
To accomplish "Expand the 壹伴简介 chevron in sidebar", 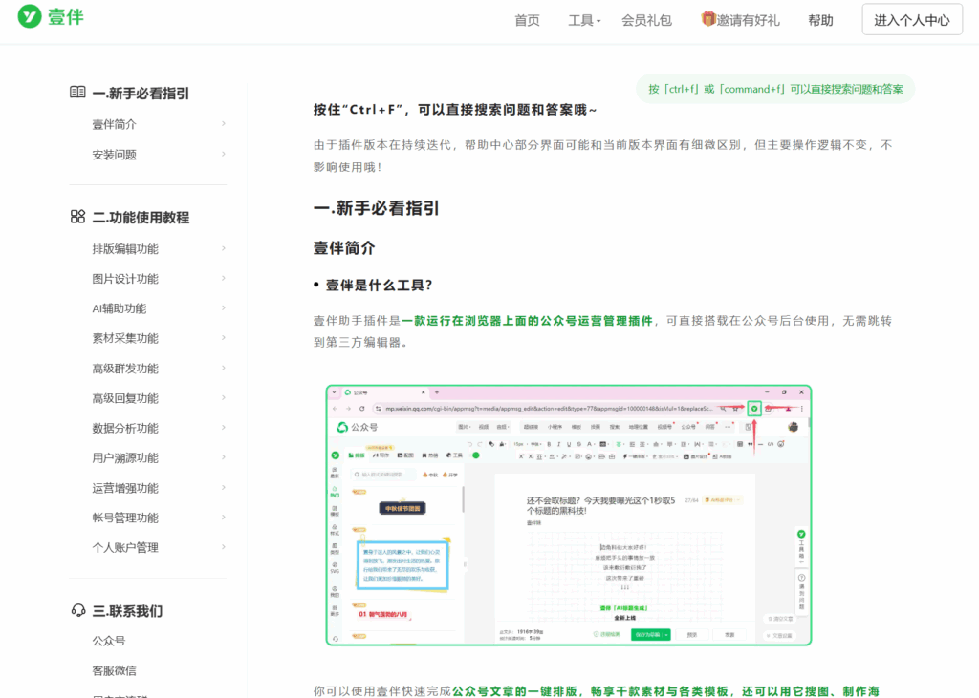I will tap(224, 124).
